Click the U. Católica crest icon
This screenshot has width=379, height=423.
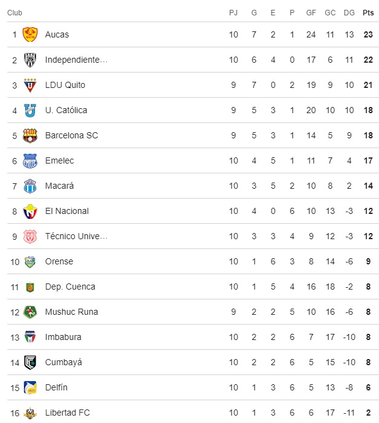pyautogui.click(x=30, y=110)
